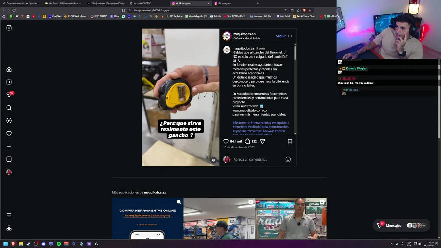The width and height of the screenshot is (441, 248).
Task: Click the 10 de diciembre de 2025 date
Action: [239, 147]
